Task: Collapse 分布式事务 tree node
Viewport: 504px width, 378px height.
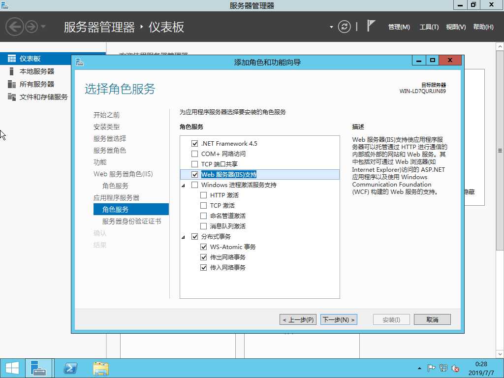Action: pyautogui.click(x=183, y=237)
